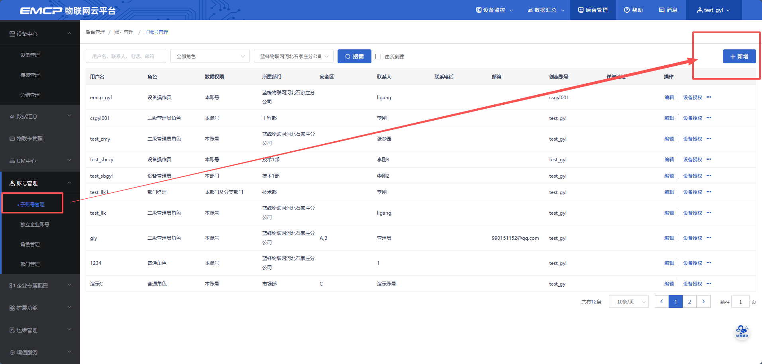The width and height of the screenshot is (762, 364).
Task: Toggle the 由我创建 checkbox
Action: [x=378, y=57]
